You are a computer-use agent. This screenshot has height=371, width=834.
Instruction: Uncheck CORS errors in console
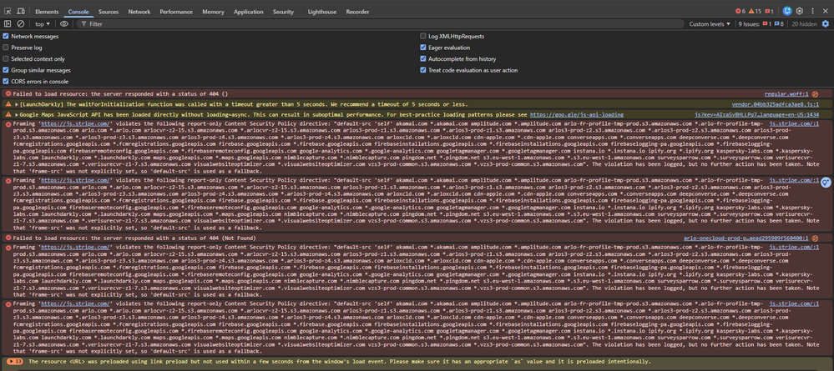pyautogui.click(x=6, y=82)
